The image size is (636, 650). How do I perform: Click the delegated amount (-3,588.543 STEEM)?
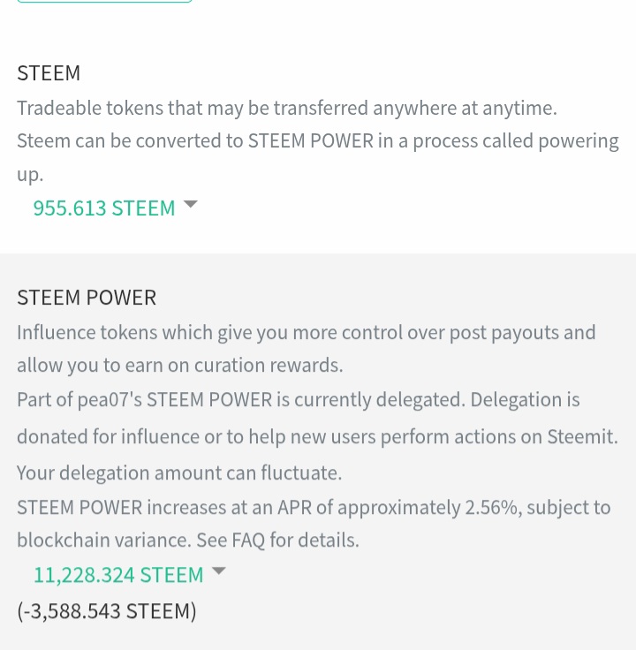click(x=107, y=610)
